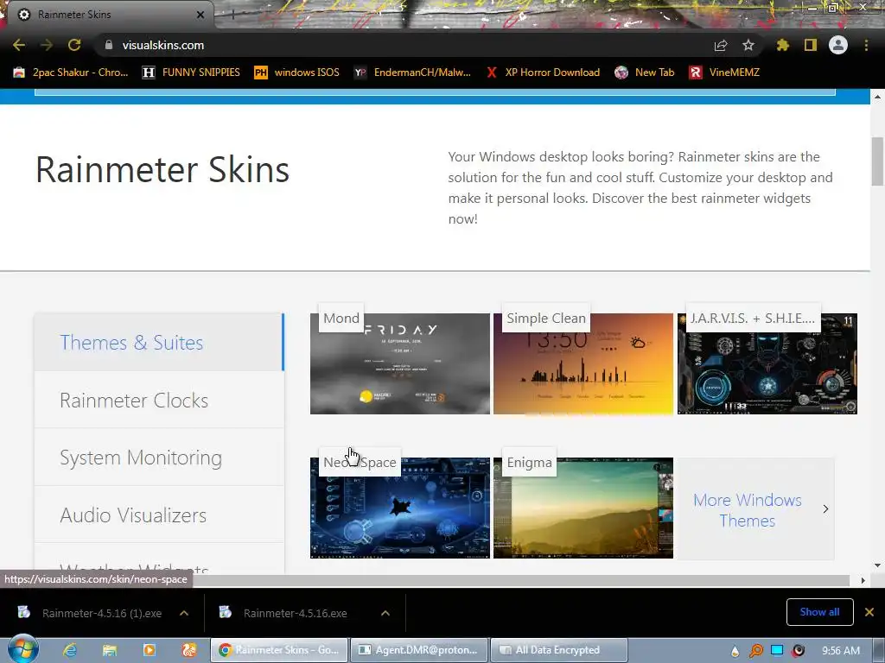Click the arrow beside More Windows Themes
885x663 pixels.
[825, 509]
